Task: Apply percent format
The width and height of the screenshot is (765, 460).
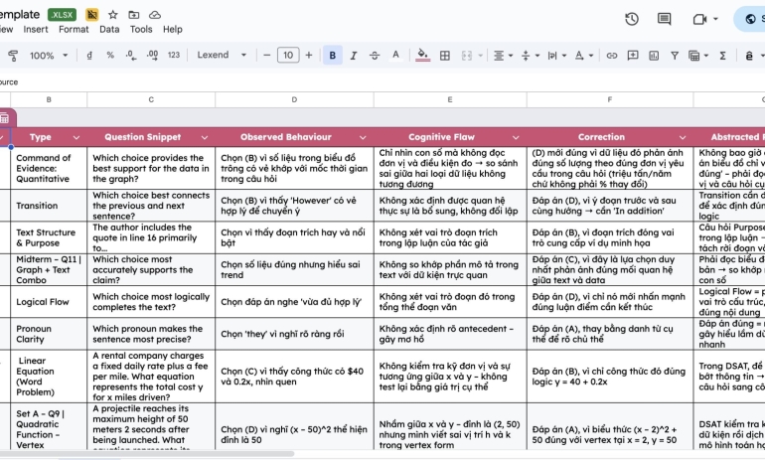Action: click(x=110, y=55)
